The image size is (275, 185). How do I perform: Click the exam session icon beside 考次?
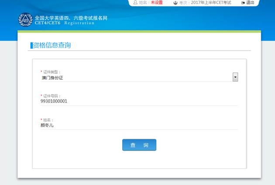[175, 3]
